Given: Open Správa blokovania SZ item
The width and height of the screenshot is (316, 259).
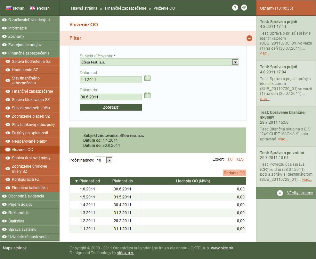Looking at the screenshot, I should [x=30, y=99].
